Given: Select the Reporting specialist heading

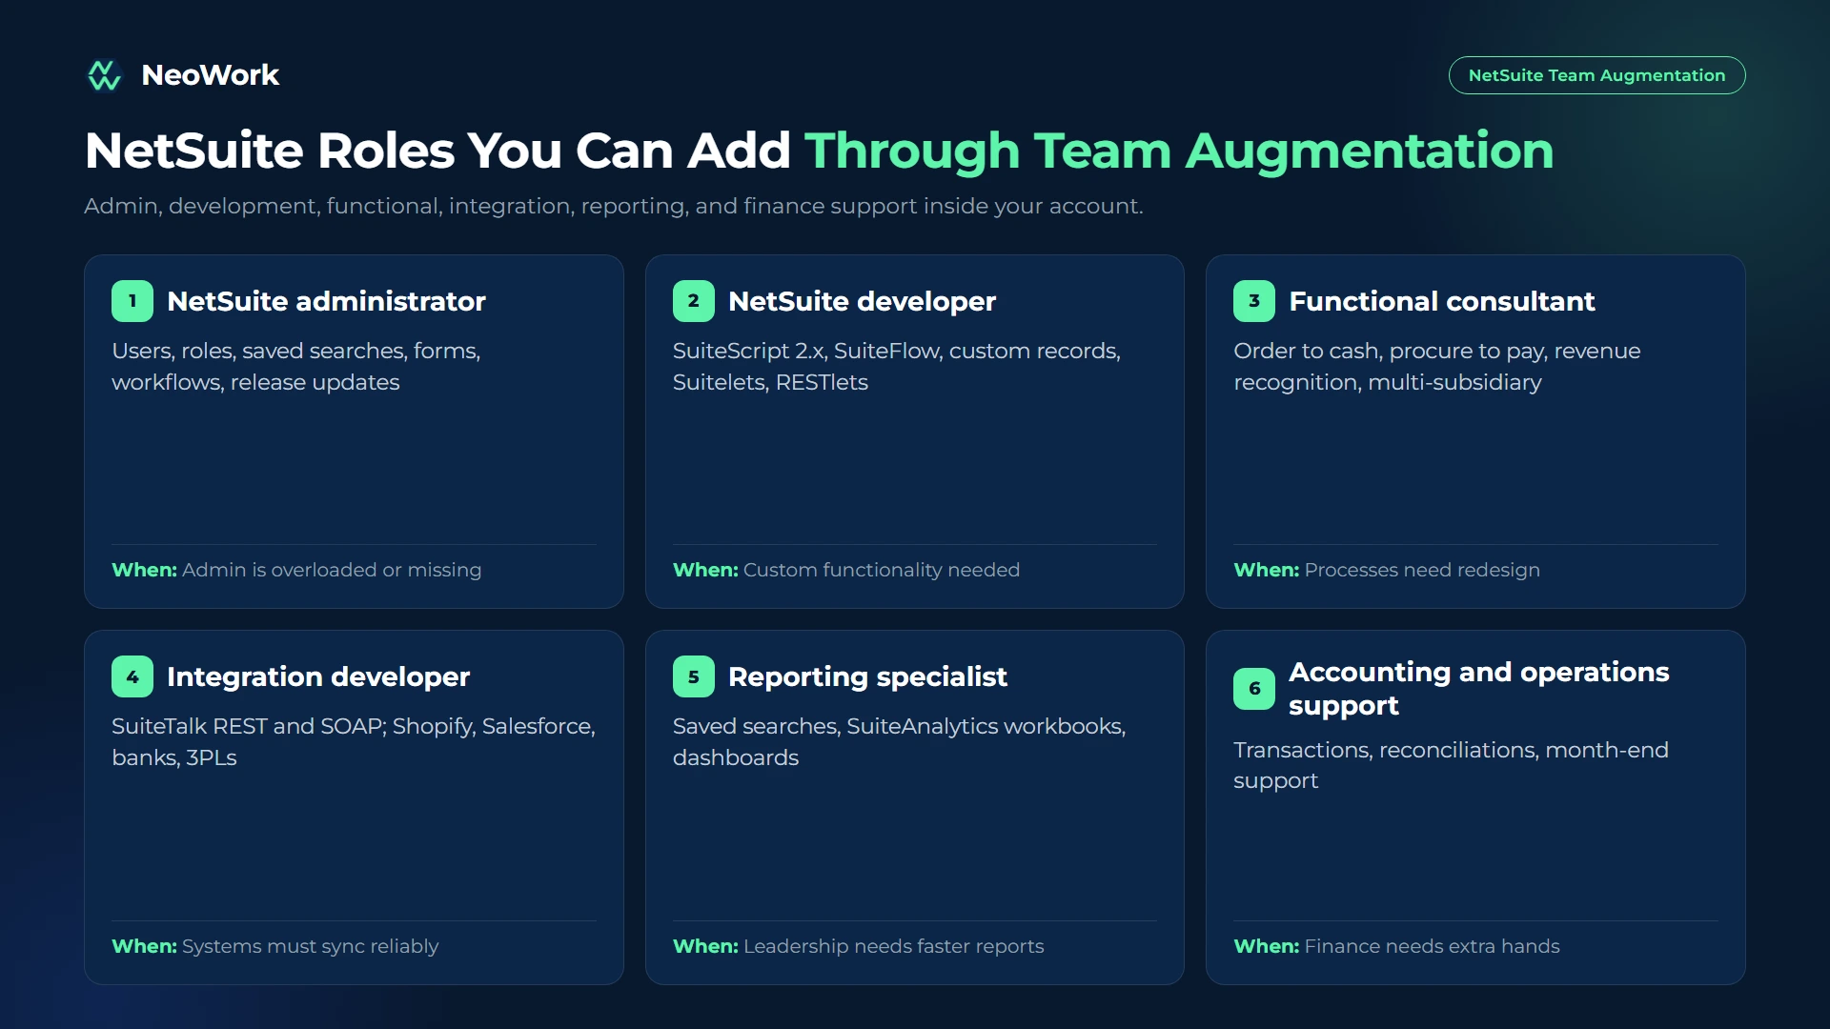Looking at the screenshot, I should [867, 676].
